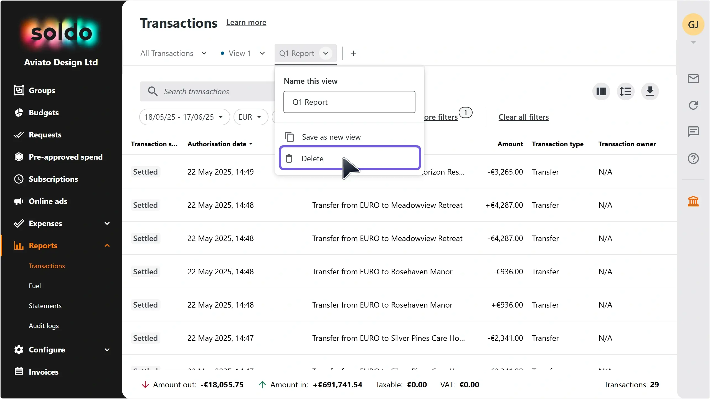Open the mail inbox icon

point(693,79)
